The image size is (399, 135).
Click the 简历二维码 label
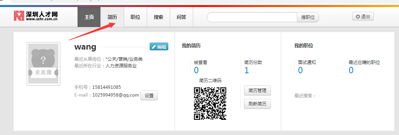click(x=210, y=81)
